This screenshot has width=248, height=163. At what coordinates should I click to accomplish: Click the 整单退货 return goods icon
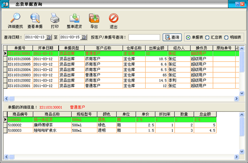coord(74,18)
